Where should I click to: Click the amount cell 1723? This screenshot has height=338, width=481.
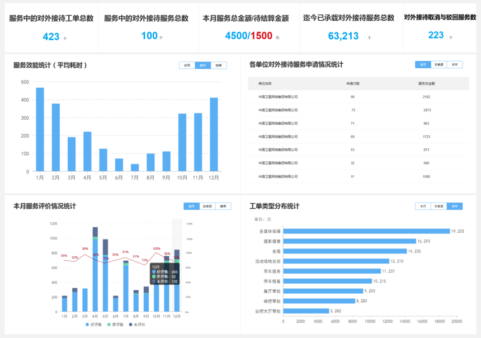[x=426, y=137]
